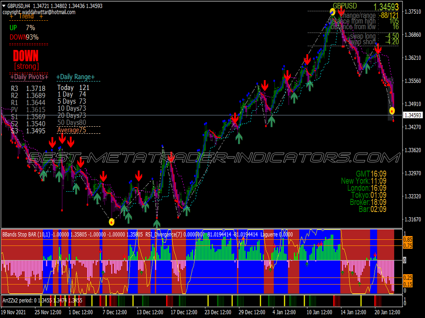
Task: Click the 5 Days 73 range value
Action: pos(72,101)
